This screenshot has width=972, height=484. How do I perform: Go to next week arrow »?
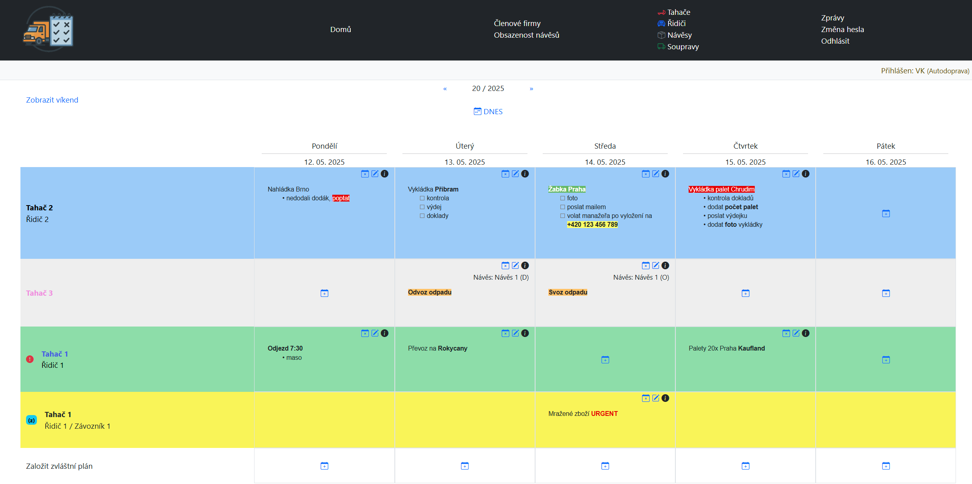coord(531,89)
